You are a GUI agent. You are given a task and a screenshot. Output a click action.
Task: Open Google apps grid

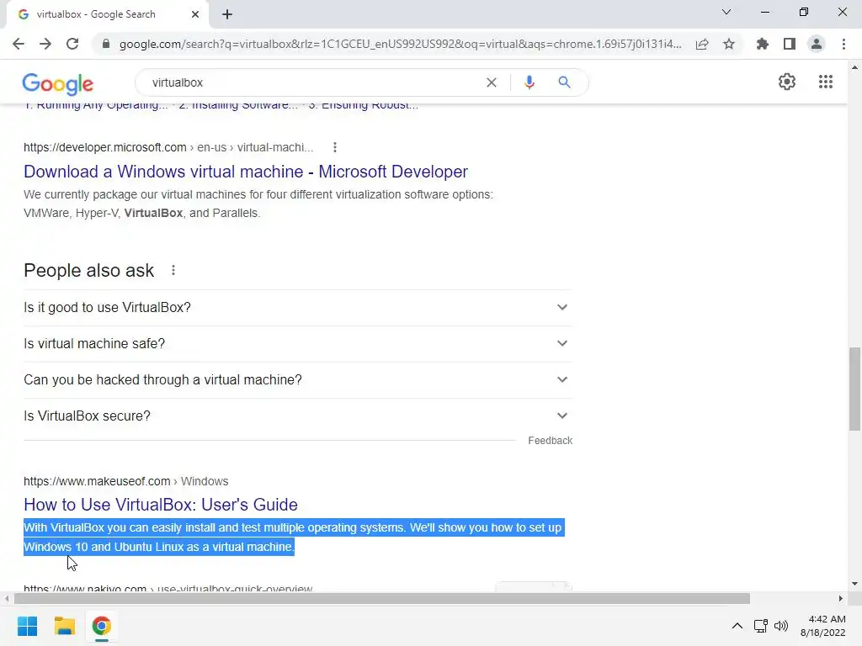[826, 82]
